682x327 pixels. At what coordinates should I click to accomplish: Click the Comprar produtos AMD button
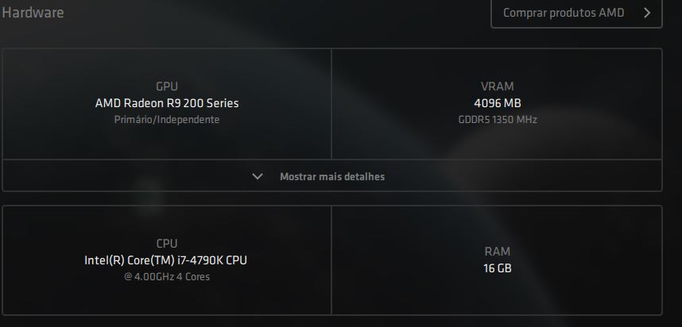coord(576,13)
